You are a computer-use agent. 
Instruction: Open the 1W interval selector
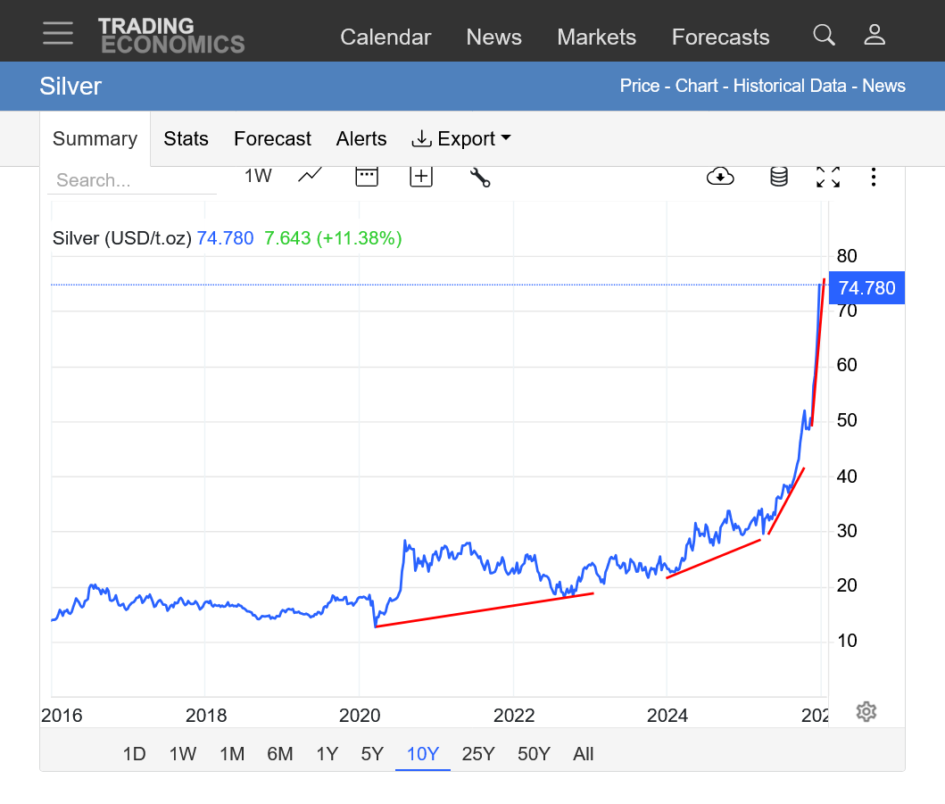point(258,176)
